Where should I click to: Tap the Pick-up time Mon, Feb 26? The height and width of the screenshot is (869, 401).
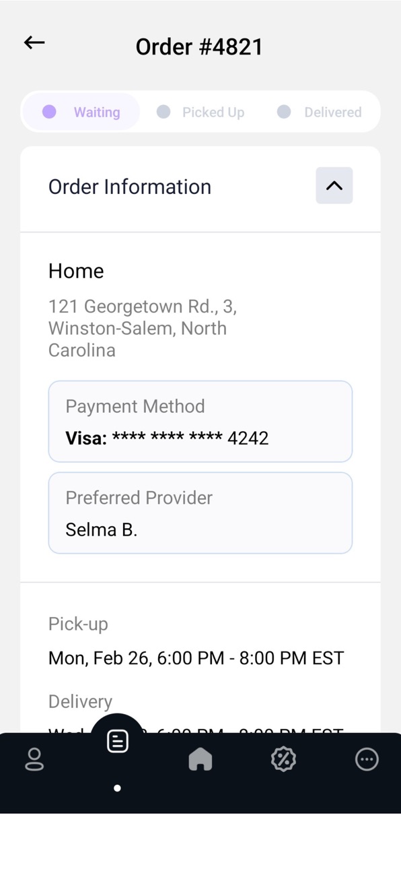click(x=196, y=658)
